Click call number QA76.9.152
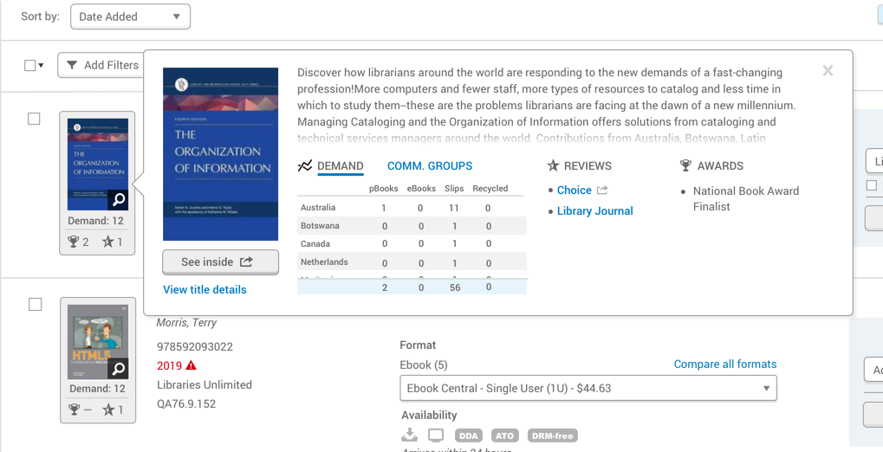883x452 pixels. [186, 404]
